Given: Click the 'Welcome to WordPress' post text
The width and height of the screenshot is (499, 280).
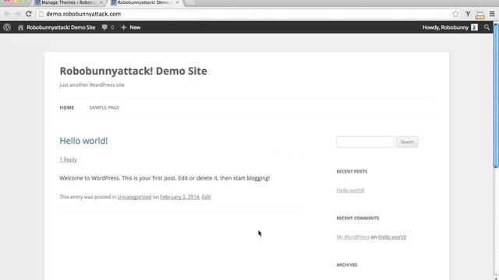Looking at the screenshot, I should 165,178.
